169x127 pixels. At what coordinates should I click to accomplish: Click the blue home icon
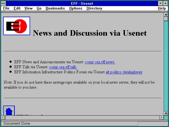point(9,111)
